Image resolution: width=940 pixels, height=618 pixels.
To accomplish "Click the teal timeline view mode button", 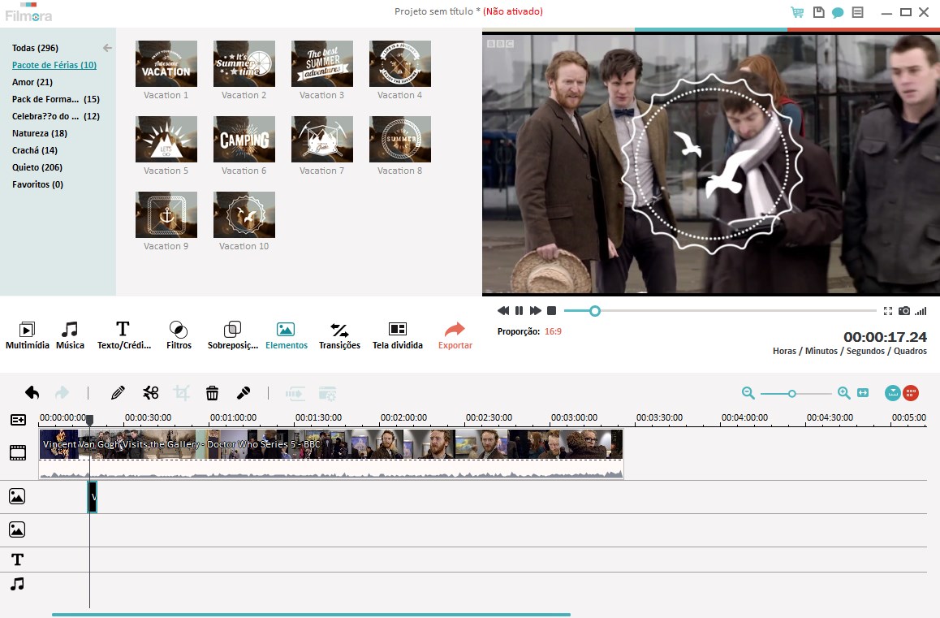I will click(893, 393).
